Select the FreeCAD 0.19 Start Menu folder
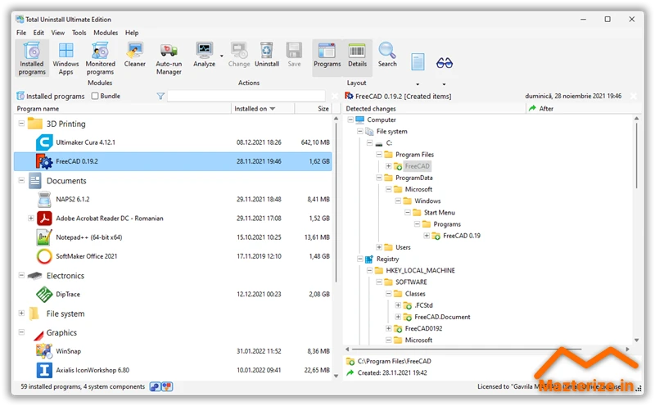The width and height of the screenshot is (655, 406). [462, 236]
